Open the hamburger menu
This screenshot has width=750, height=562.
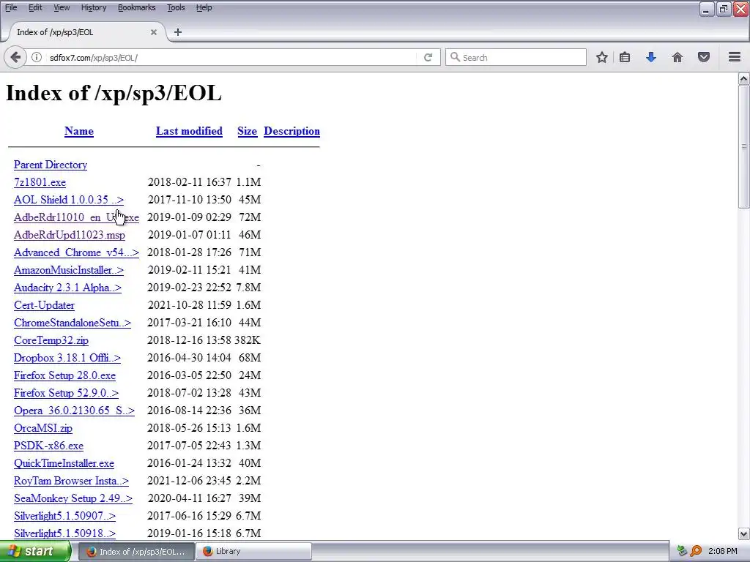coord(735,57)
